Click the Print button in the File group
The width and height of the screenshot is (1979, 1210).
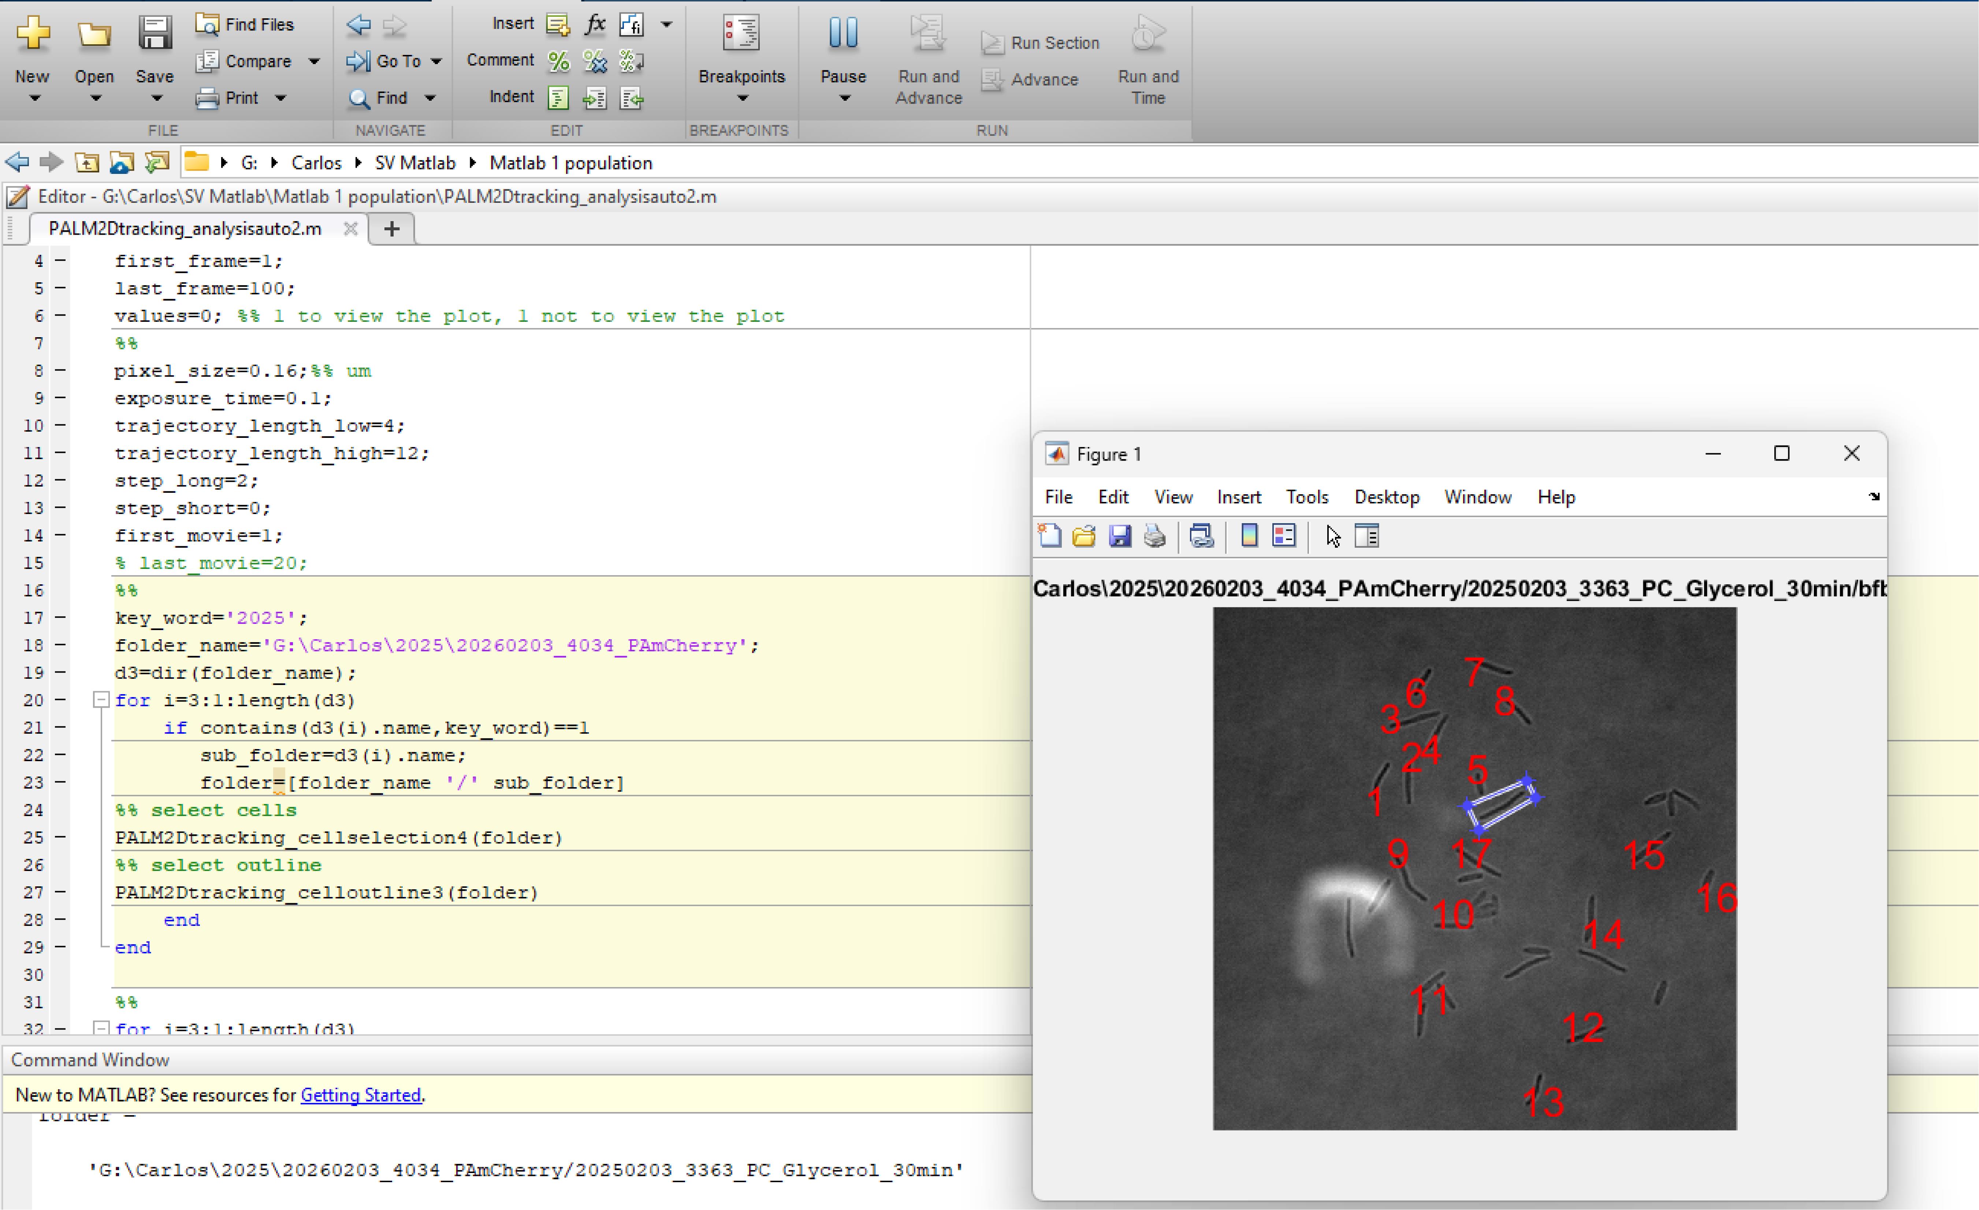(x=228, y=98)
